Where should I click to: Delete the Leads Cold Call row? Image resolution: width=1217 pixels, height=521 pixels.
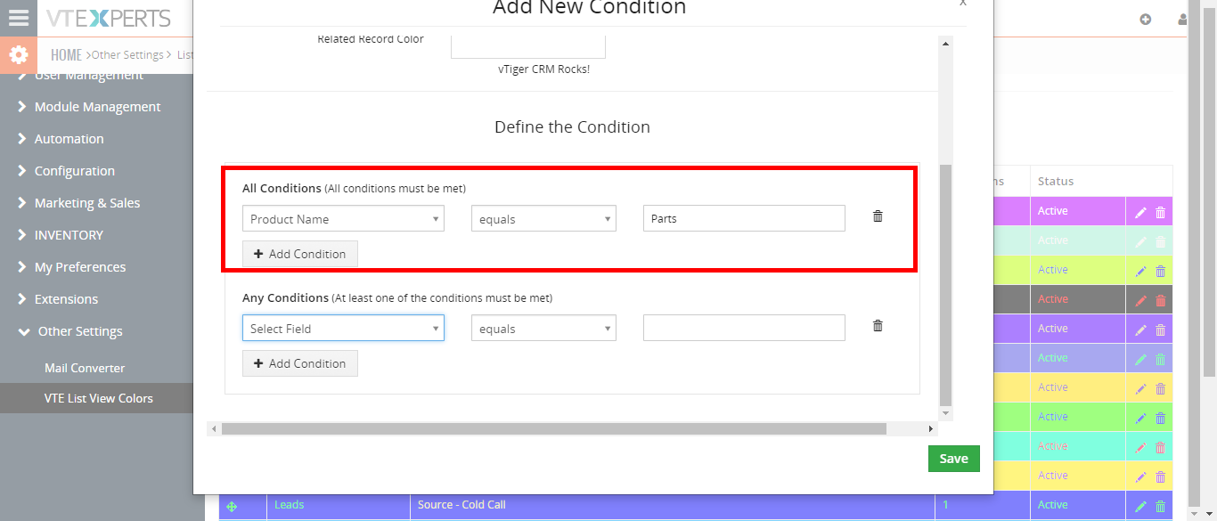pyautogui.click(x=1160, y=507)
